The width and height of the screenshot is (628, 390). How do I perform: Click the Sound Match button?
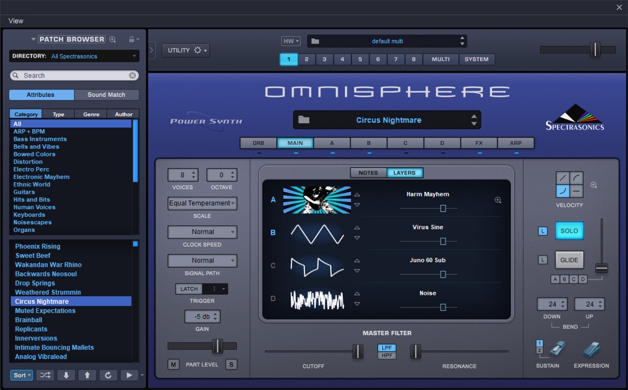point(106,95)
